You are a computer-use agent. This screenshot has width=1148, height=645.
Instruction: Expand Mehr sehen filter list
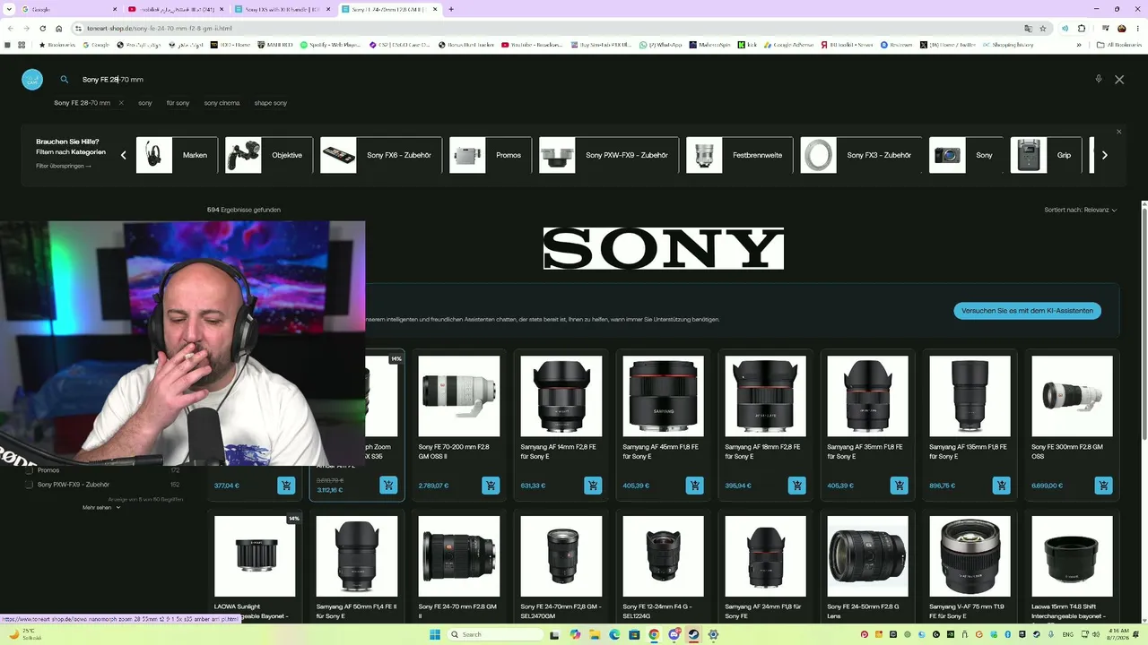101,508
